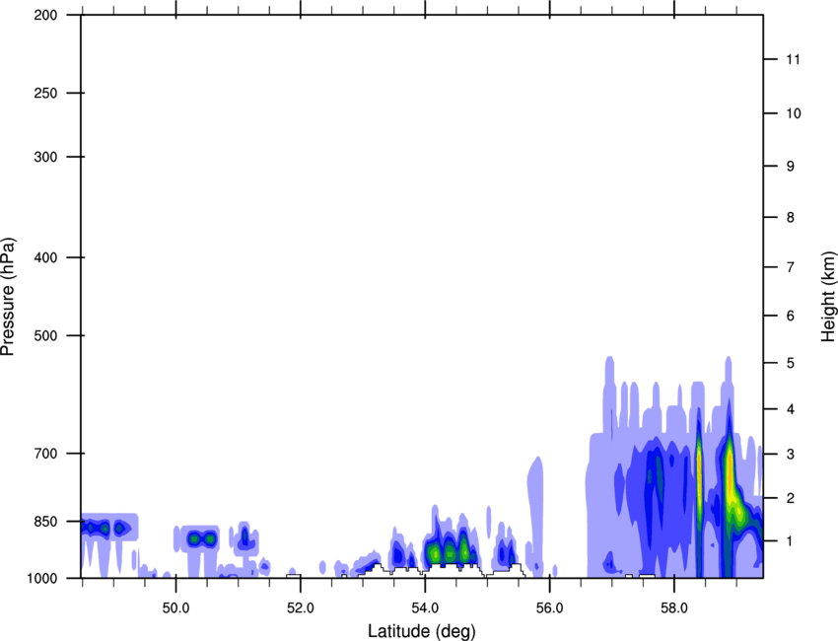838x641 pixels.
Task: Click the 850 pressure tick label
Action: 45,522
